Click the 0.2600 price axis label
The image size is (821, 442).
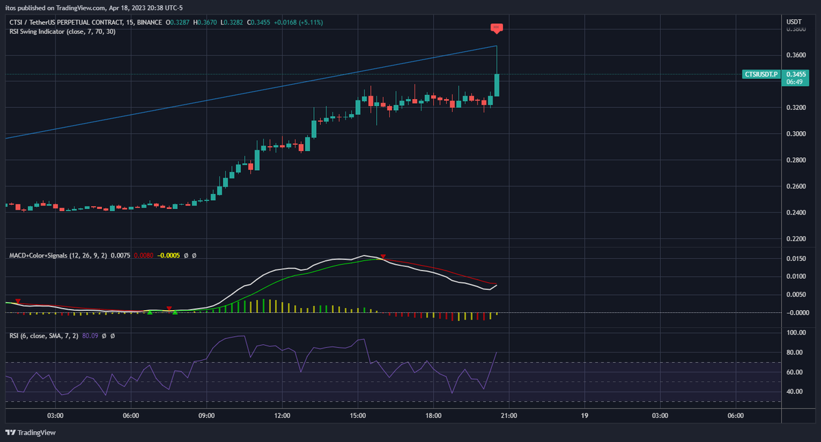[796, 187]
